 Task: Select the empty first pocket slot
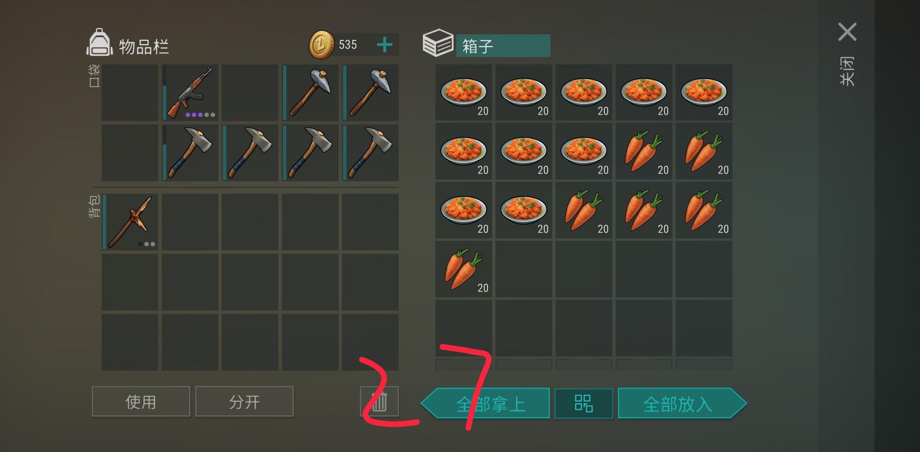pyautogui.click(x=130, y=92)
